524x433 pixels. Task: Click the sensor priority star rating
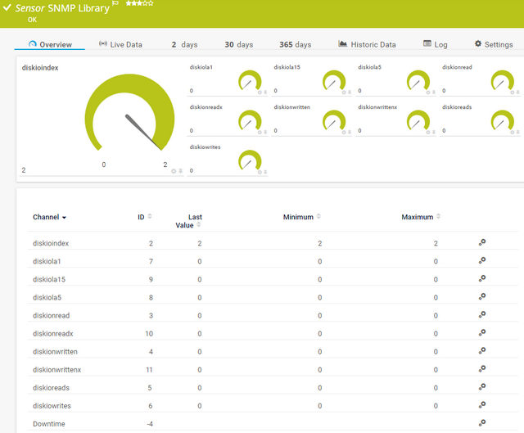click(139, 4)
